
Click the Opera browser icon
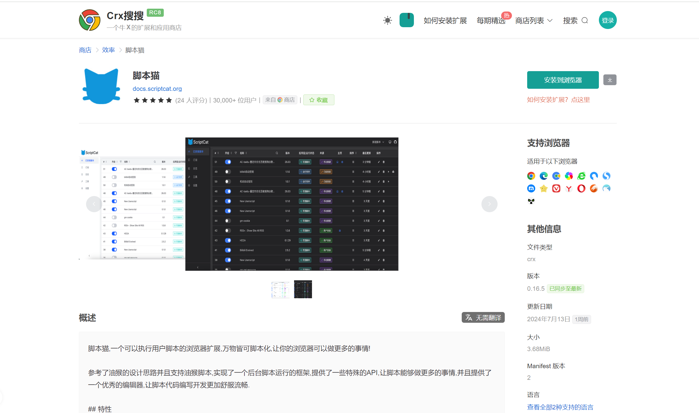(x=581, y=189)
